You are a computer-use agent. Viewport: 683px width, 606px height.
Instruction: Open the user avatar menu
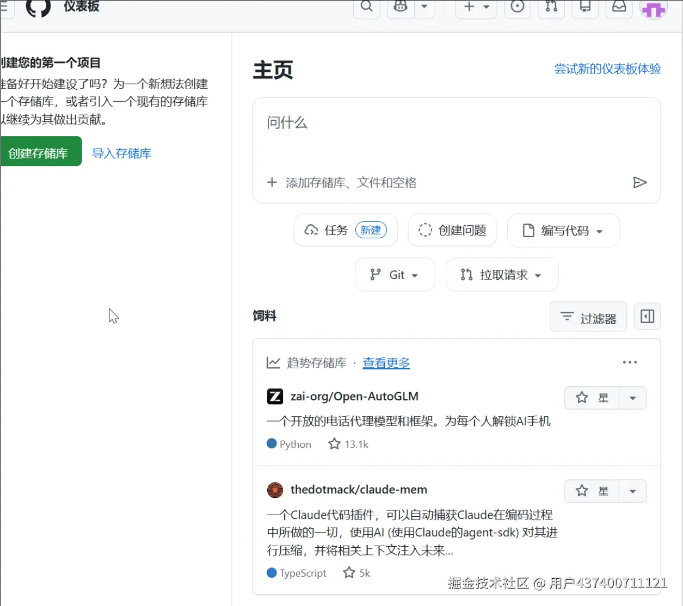[x=653, y=8]
